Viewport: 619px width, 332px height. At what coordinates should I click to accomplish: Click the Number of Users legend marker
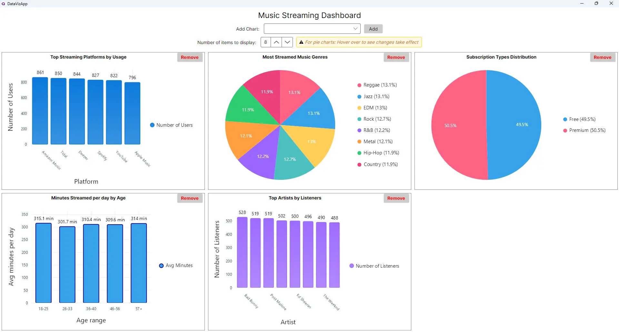click(152, 125)
